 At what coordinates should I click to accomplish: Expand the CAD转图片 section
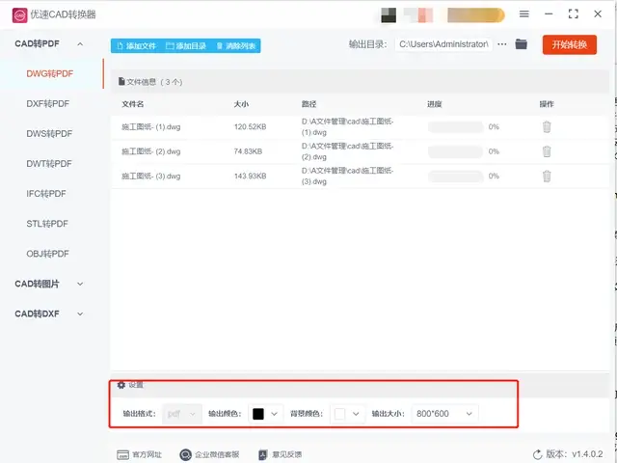coord(80,284)
